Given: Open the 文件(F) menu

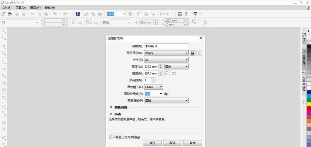Looking at the screenshot, I should (x=7, y=8).
